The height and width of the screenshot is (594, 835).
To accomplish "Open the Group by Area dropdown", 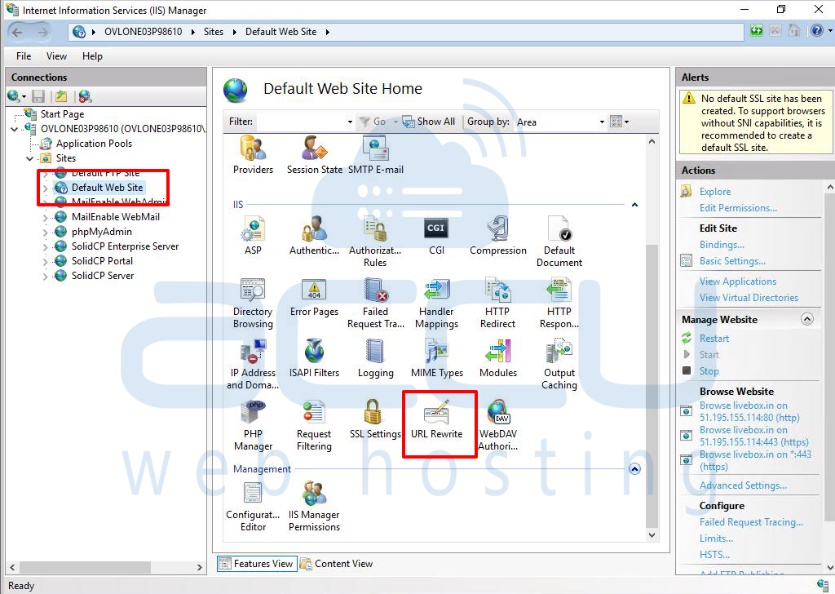I will (x=600, y=121).
